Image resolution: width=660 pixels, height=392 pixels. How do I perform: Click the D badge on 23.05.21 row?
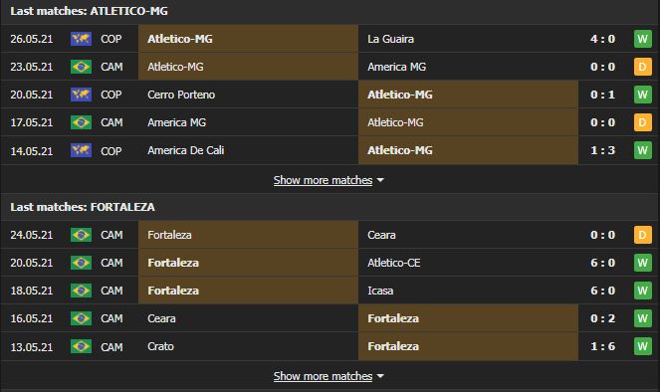point(642,67)
